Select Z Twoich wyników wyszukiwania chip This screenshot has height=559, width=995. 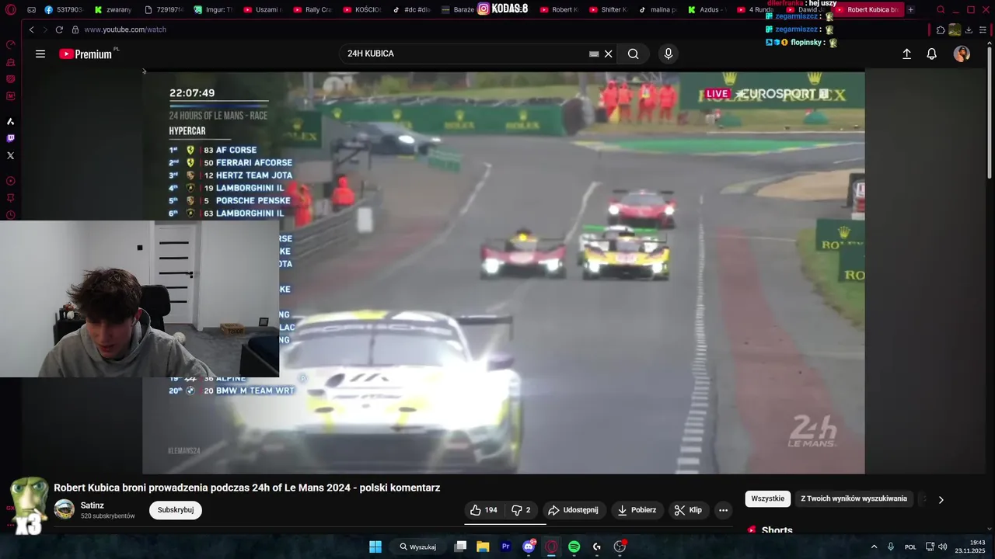(x=854, y=498)
